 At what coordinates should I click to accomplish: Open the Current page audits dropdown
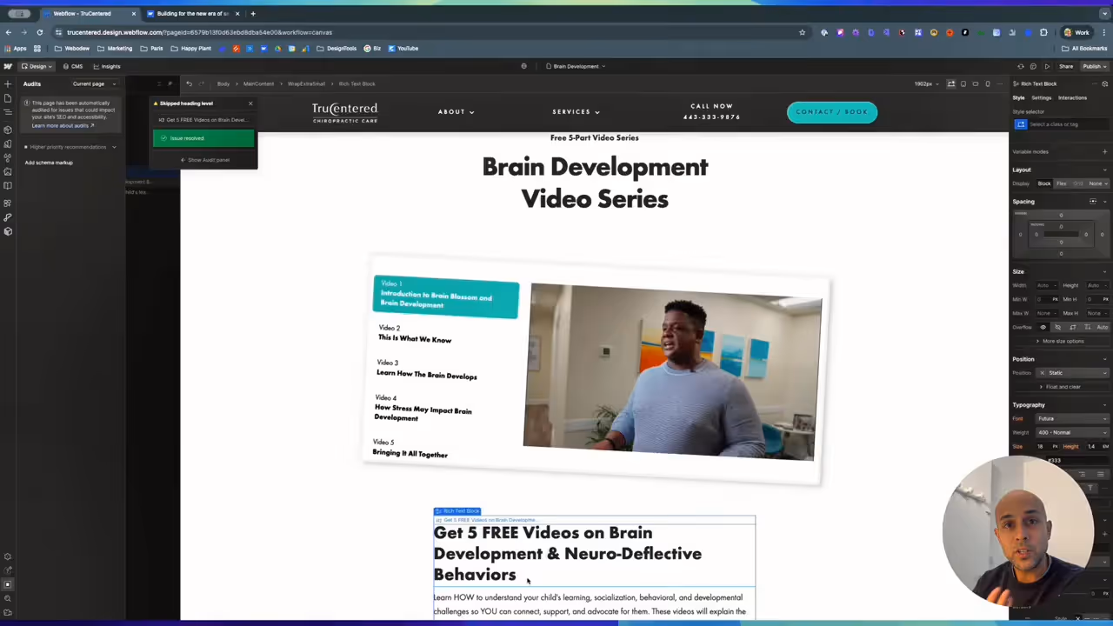click(94, 83)
